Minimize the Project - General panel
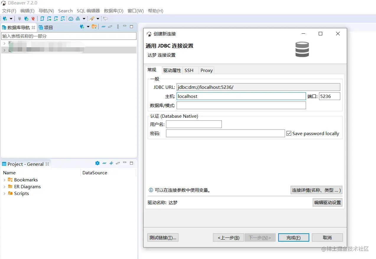The image size is (376, 259). pos(125,163)
